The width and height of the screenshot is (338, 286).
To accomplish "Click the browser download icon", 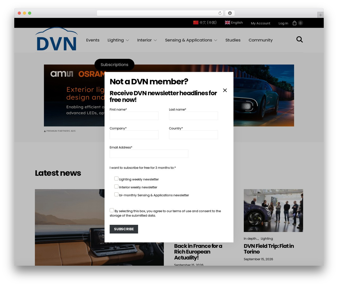I will [x=230, y=13].
